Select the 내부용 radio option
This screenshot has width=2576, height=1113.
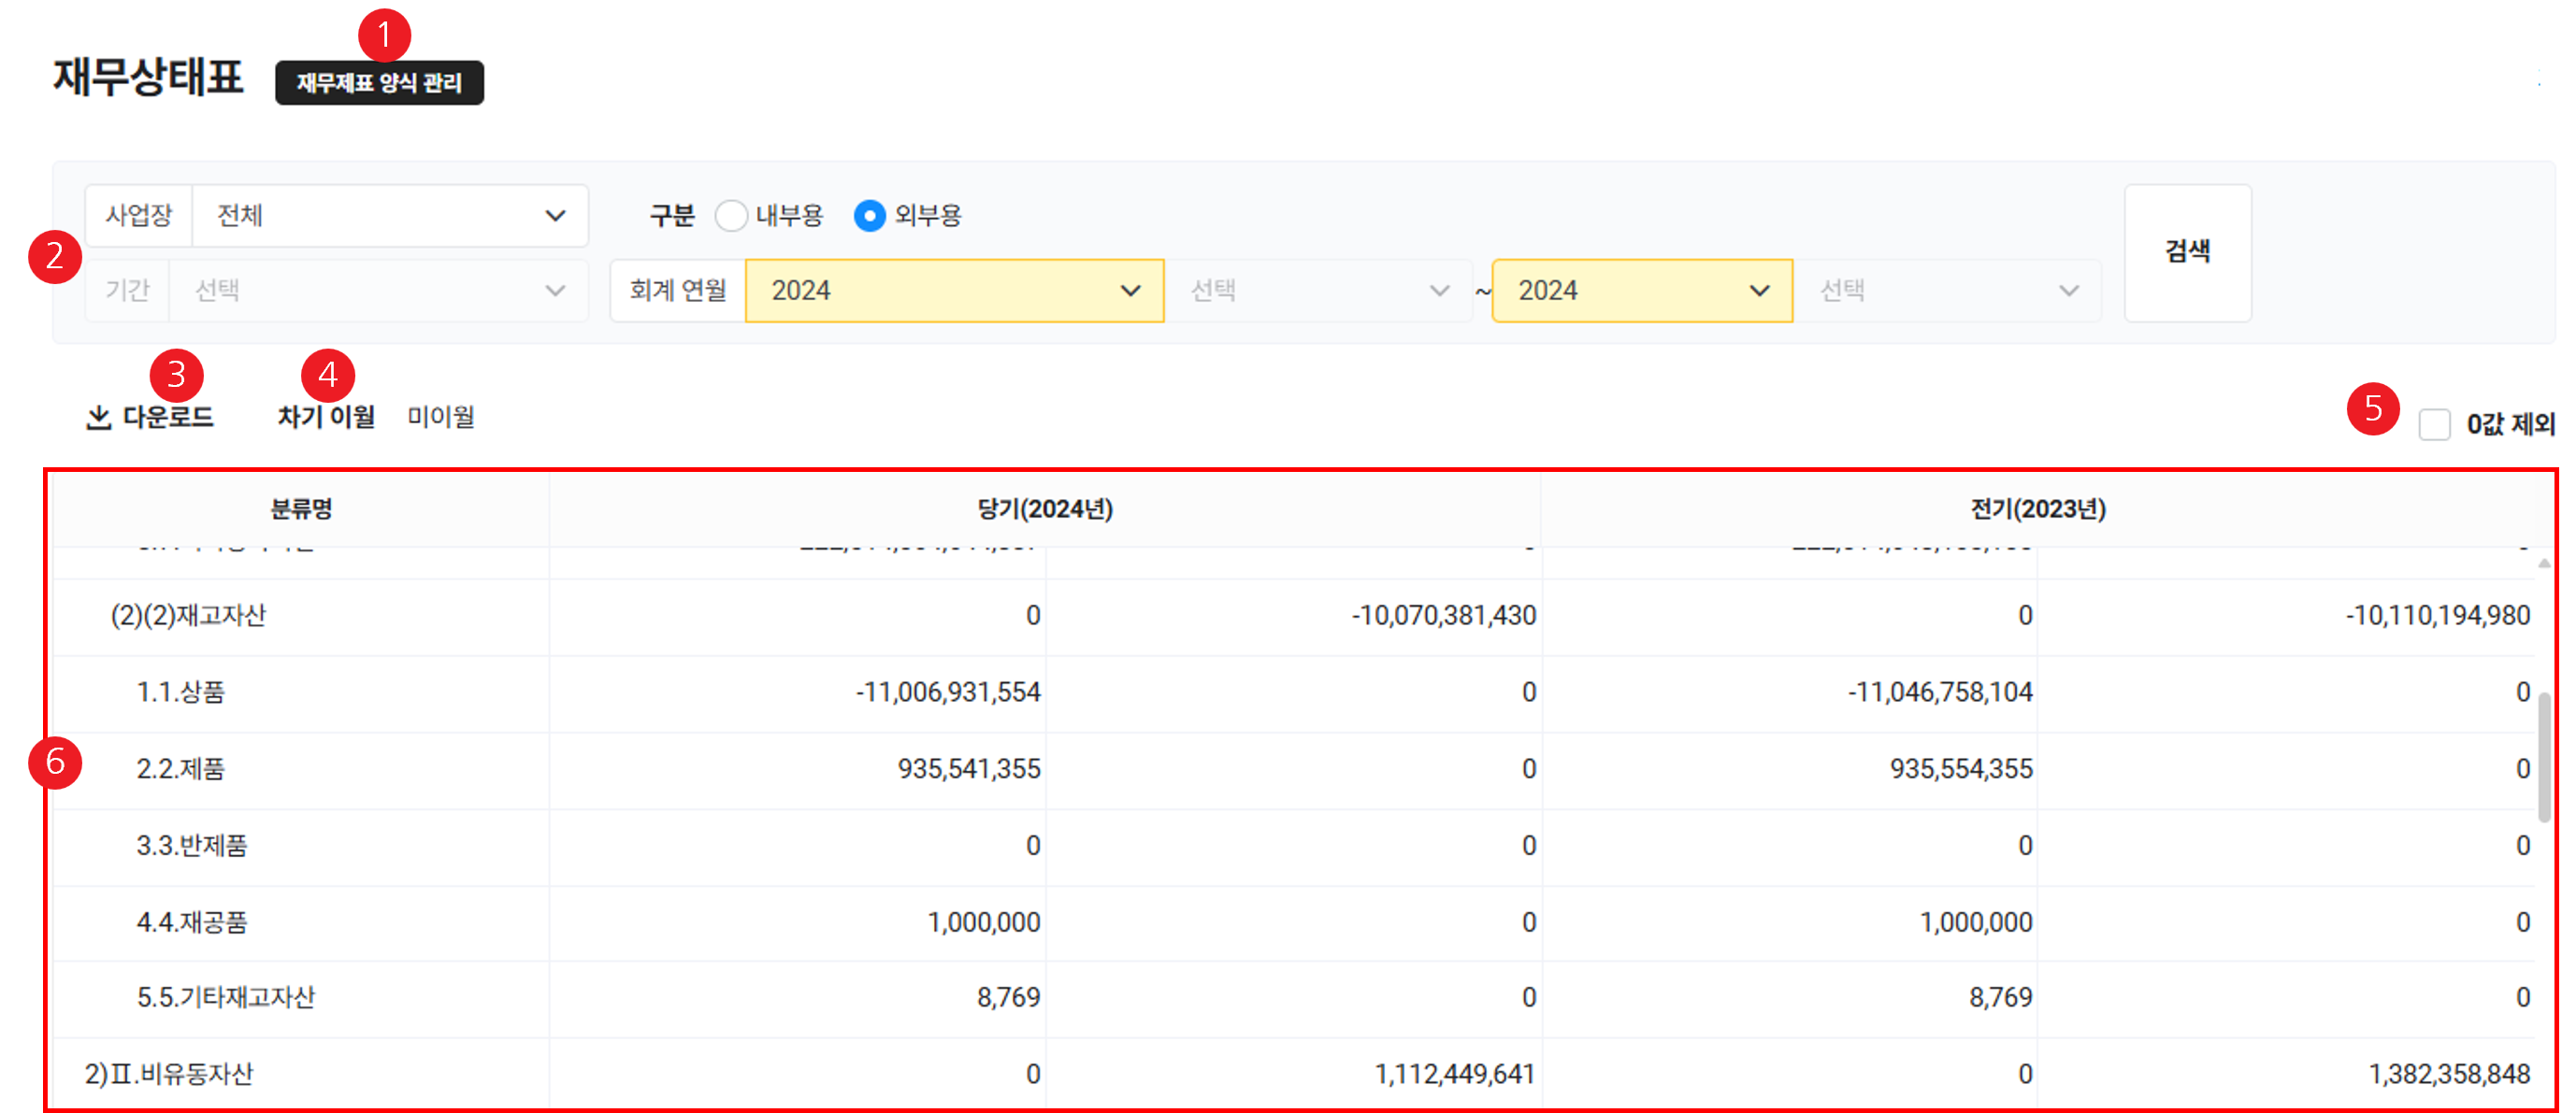pos(731,216)
